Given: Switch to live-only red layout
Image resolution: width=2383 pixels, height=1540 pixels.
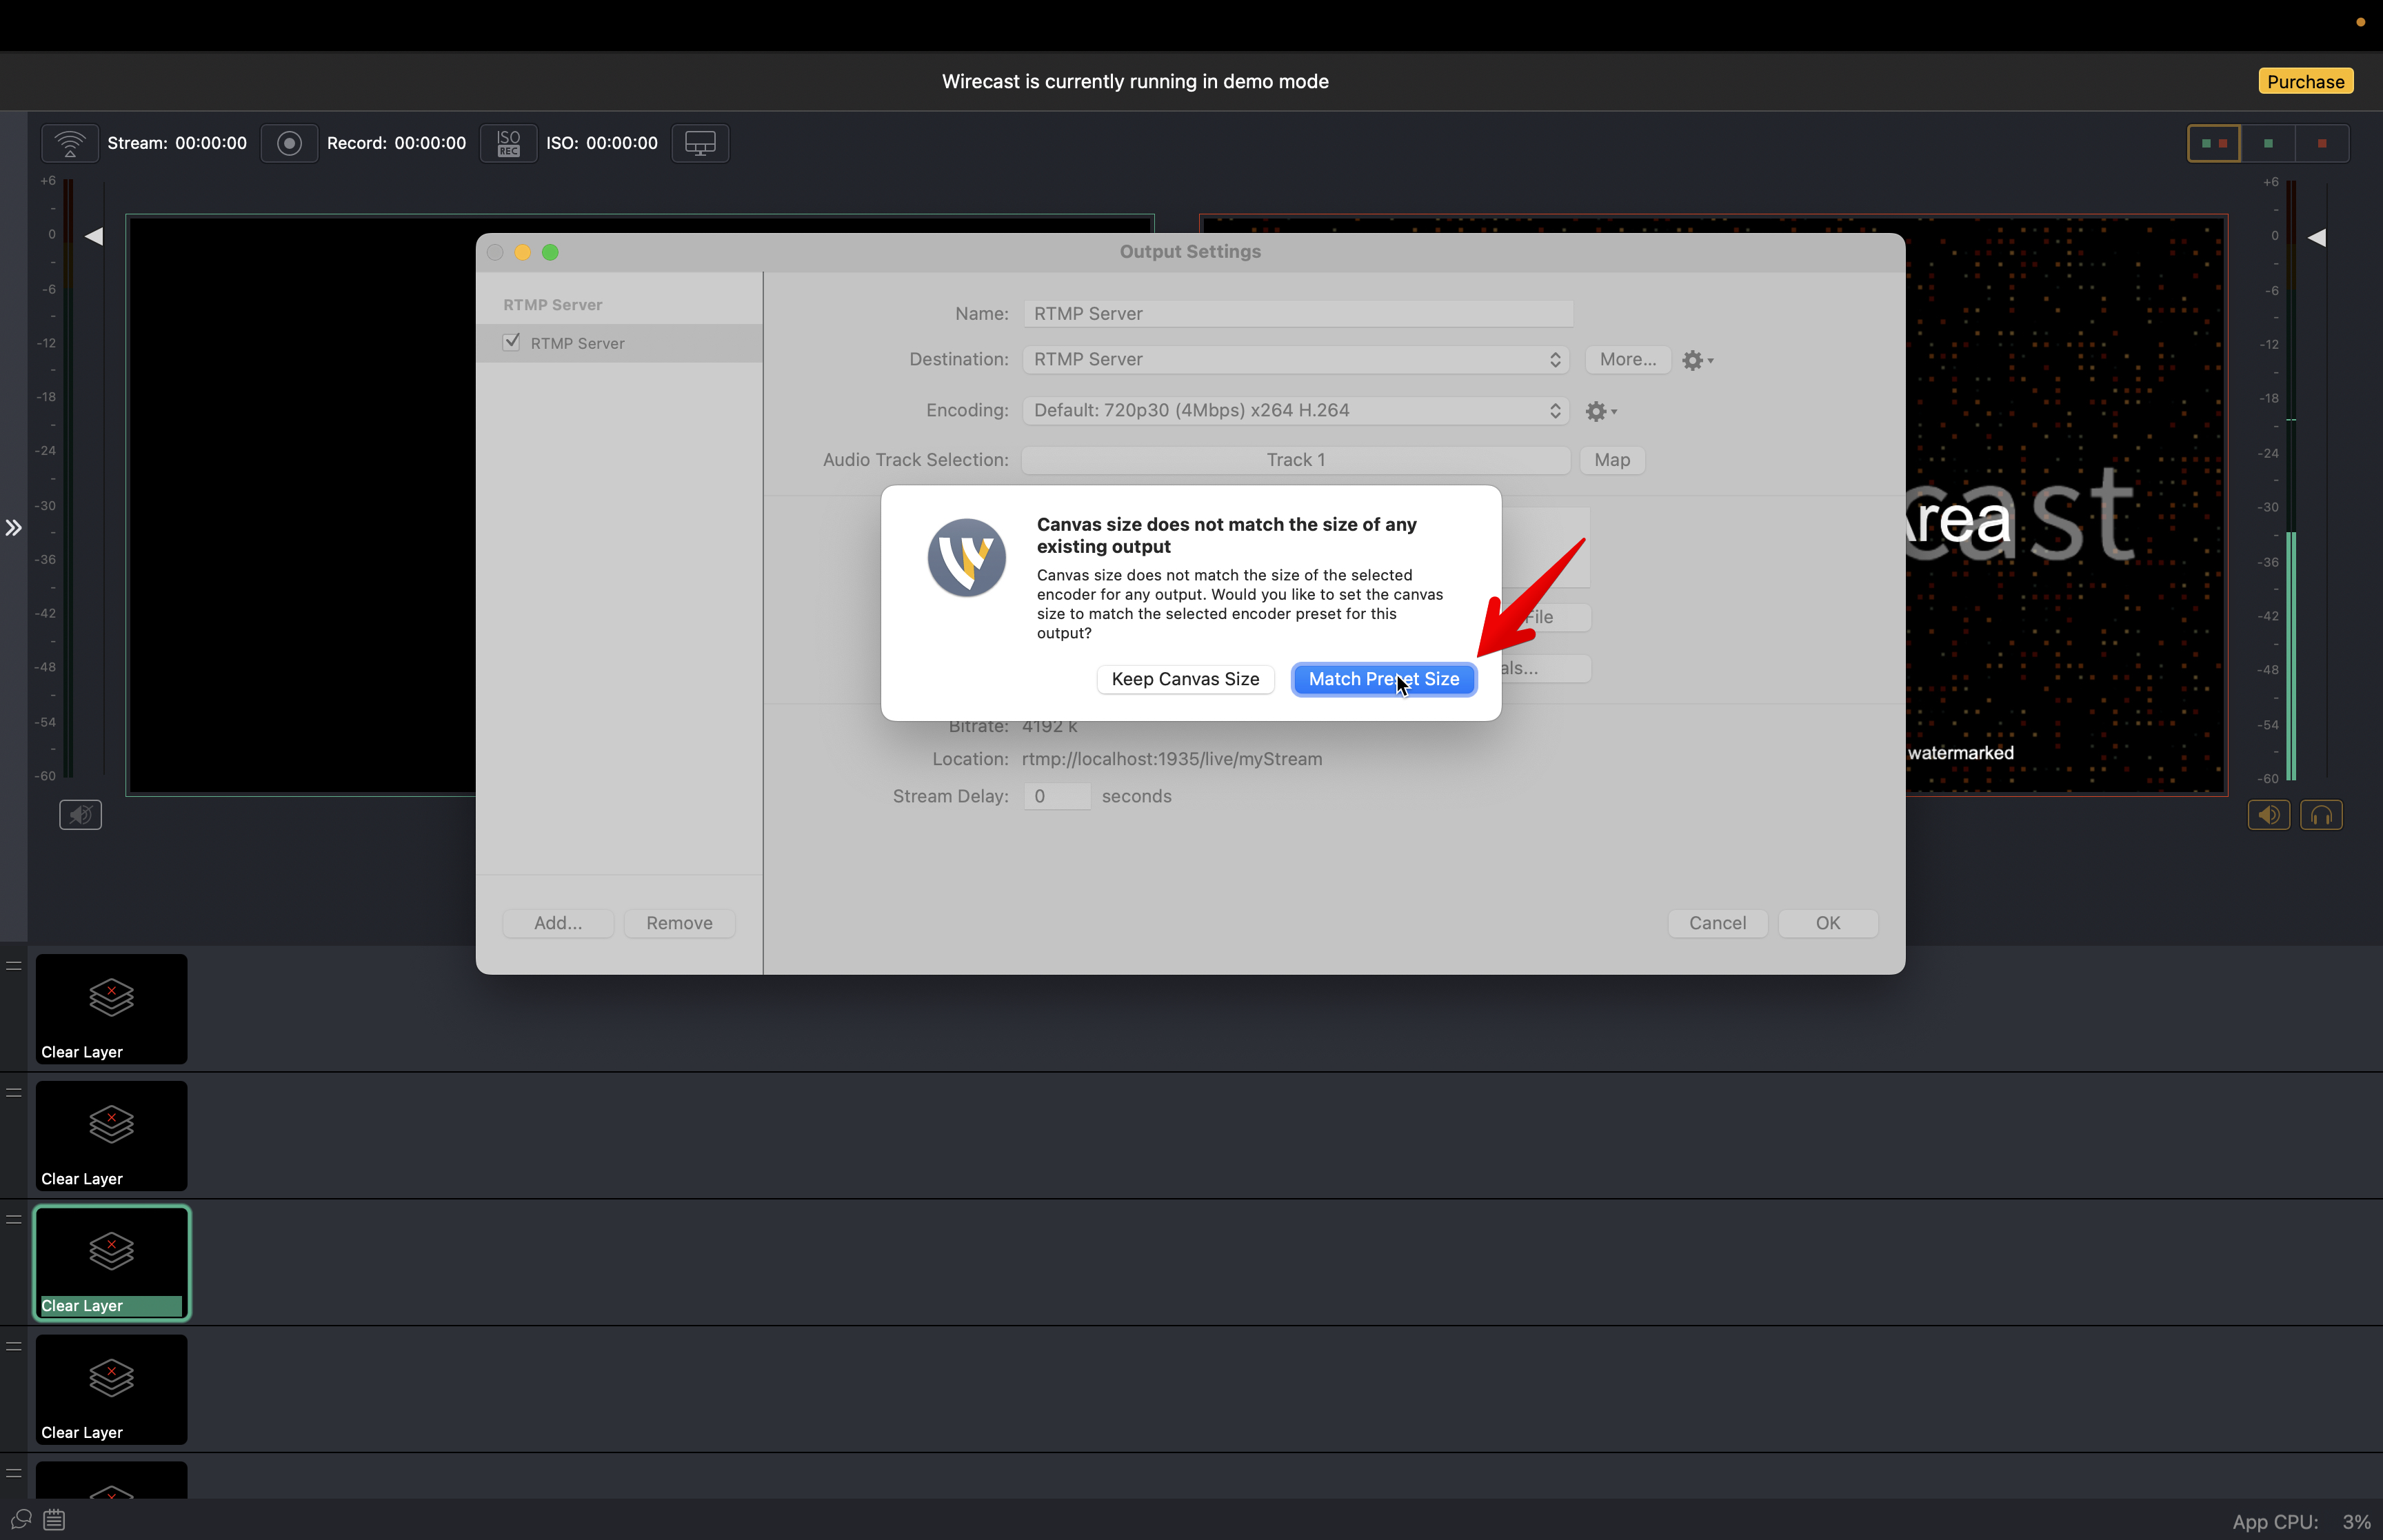Looking at the screenshot, I should pyautogui.click(x=2322, y=143).
